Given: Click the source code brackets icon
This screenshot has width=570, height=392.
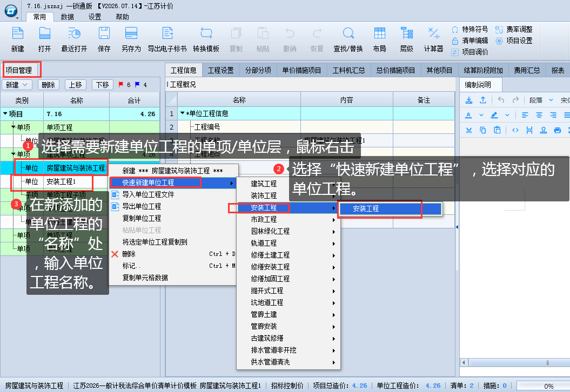Looking at the screenshot, I should pos(515,130).
